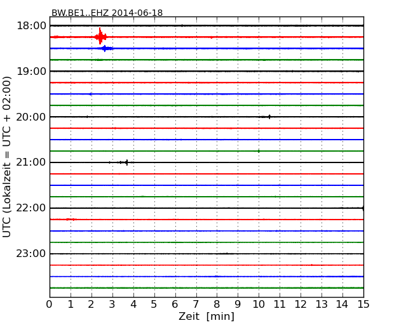The height and width of the screenshot is (330, 413).
Task: Select the 23:00 time label
Action: pos(31,253)
